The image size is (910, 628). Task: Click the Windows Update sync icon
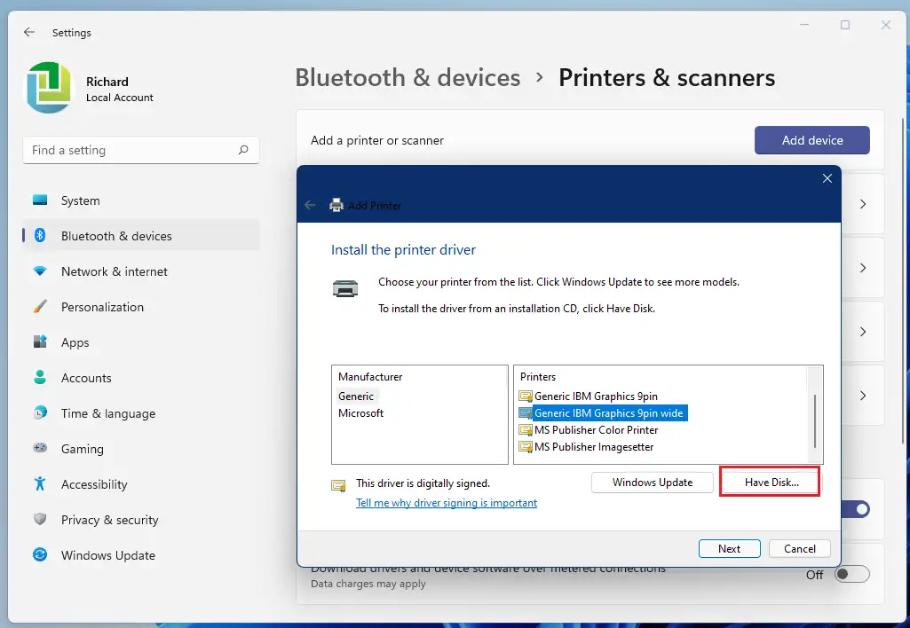tap(40, 554)
